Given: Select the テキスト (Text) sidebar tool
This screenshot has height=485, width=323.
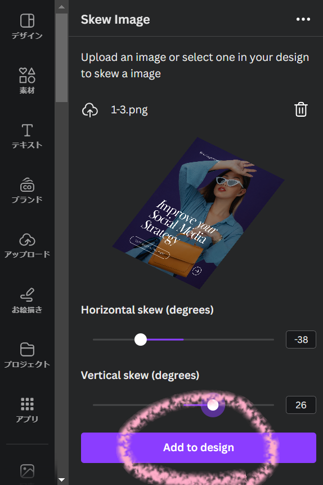Looking at the screenshot, I should (27, 136).
